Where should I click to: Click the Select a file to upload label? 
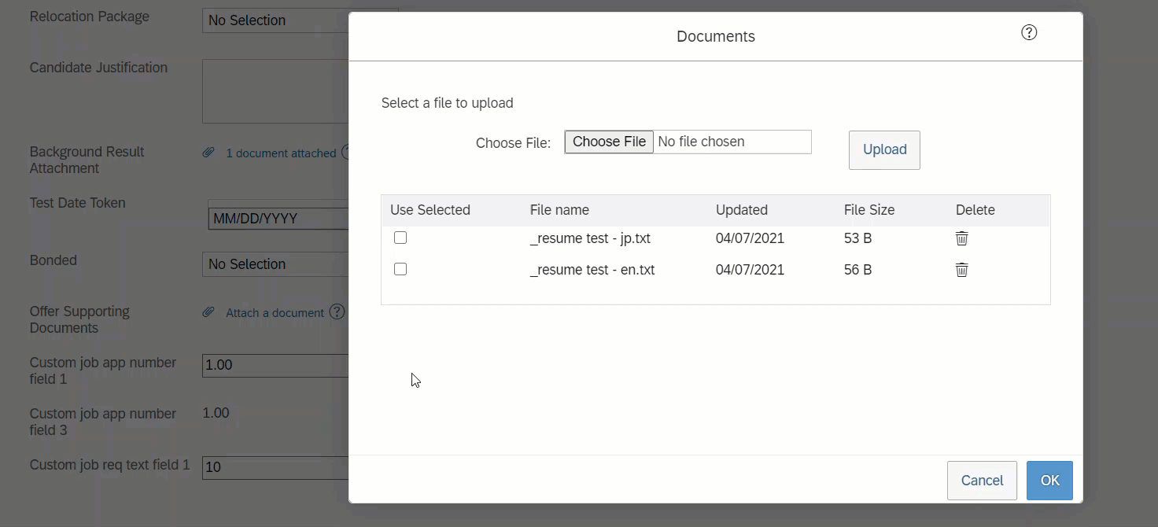pyautogui.click(x=447, y=103)
